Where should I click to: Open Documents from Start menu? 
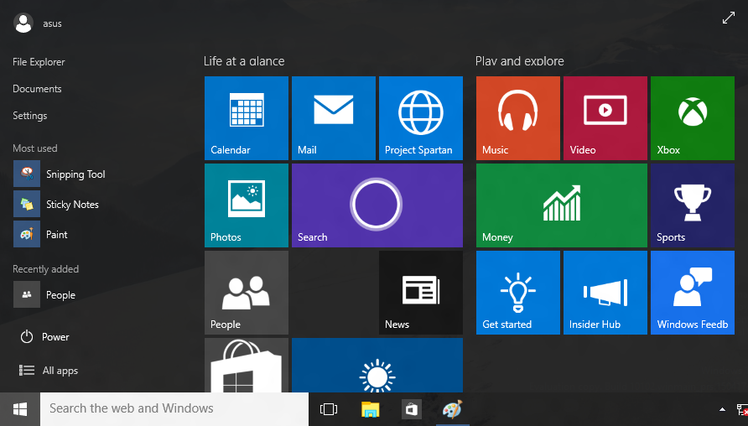coord(37,89)
